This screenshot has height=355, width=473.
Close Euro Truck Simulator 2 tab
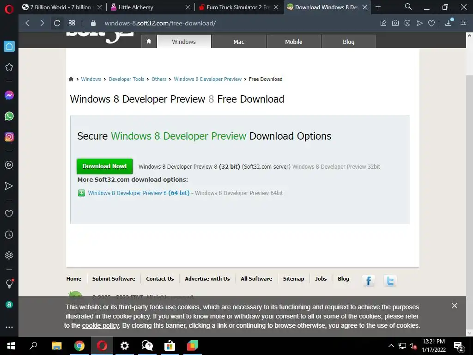click(x=276, y=7)
